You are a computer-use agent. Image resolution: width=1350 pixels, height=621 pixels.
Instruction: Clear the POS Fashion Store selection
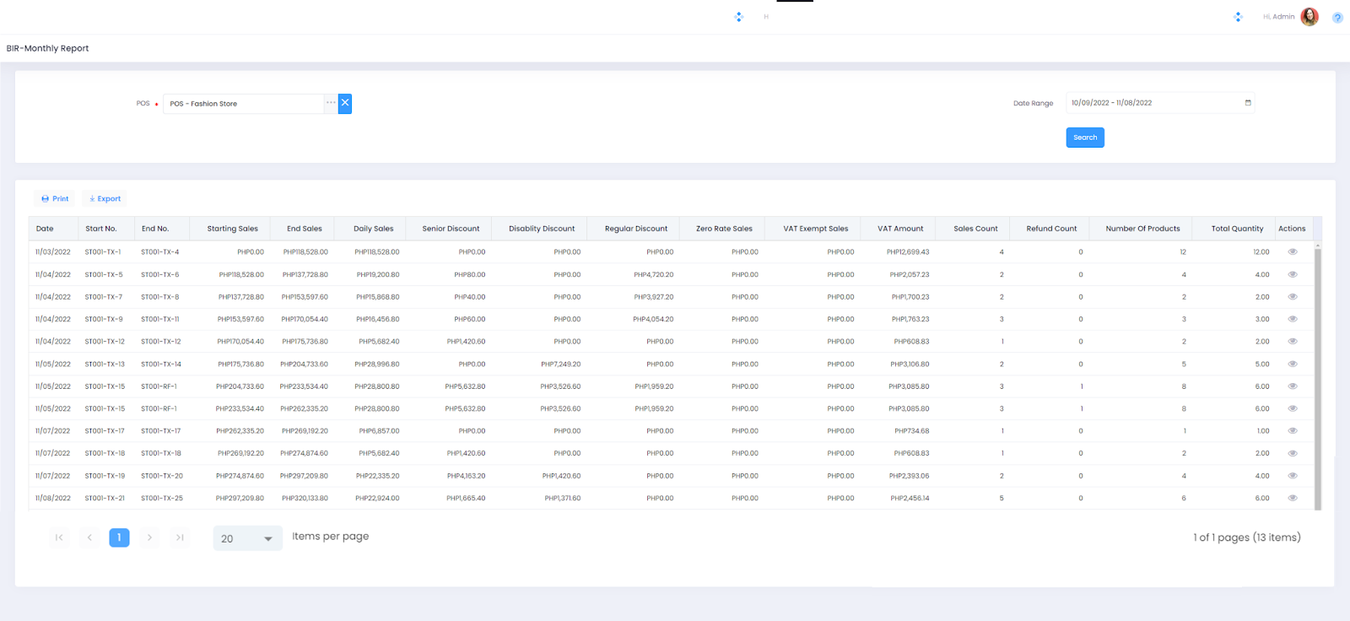tap(345, 103)
